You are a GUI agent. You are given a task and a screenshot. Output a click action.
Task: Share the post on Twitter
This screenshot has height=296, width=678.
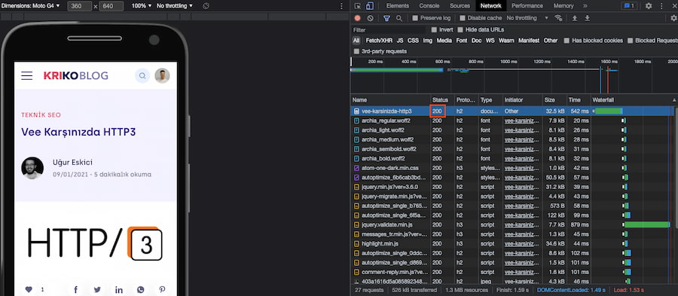pyautogui.click(x=97, y=289)
